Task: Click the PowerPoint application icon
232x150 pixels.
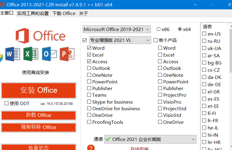Action: (67, 54)
